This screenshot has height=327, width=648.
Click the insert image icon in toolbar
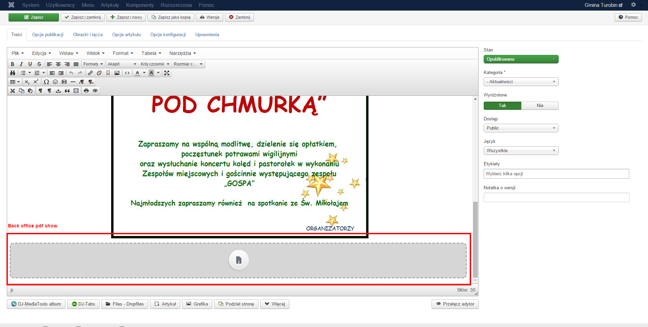(x=117, y=73)
